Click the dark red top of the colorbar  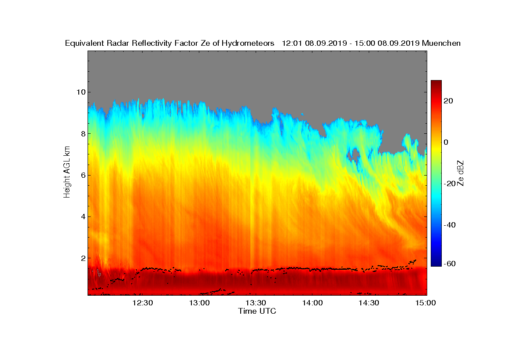coord(436,84)
